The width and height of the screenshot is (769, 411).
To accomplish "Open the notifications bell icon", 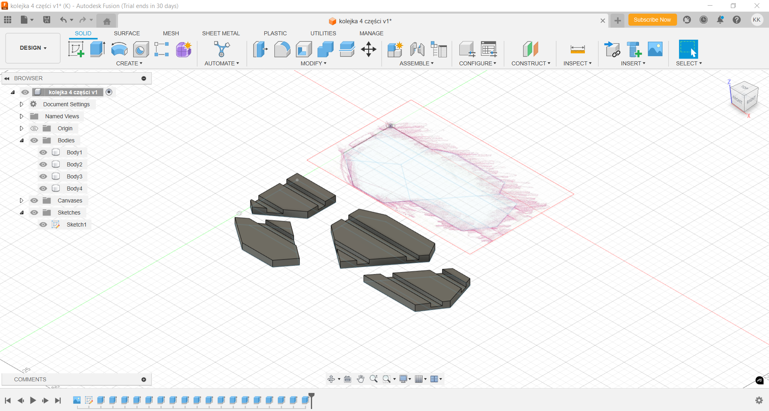I will coord(720,20).
